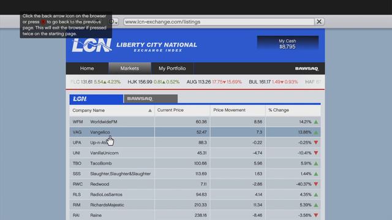
Task: Open the My Portfolio tab
Action: click(172, 68)
